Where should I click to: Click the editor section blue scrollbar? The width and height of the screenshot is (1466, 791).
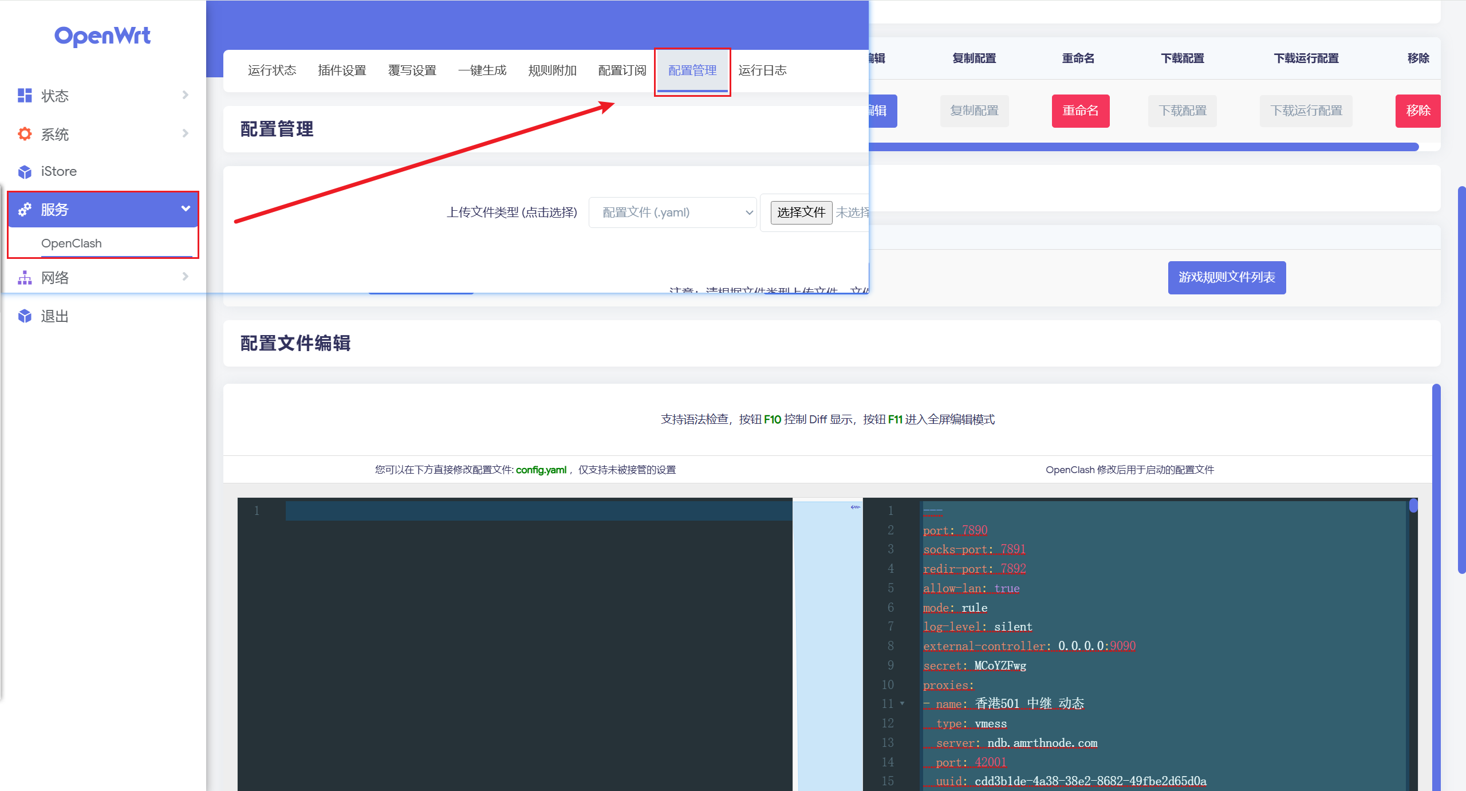[x=1436, y=587]
